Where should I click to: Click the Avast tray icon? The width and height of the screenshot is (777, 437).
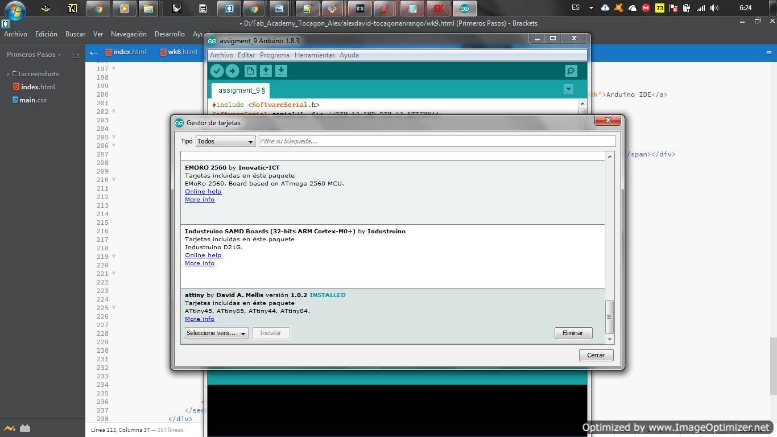618,8
